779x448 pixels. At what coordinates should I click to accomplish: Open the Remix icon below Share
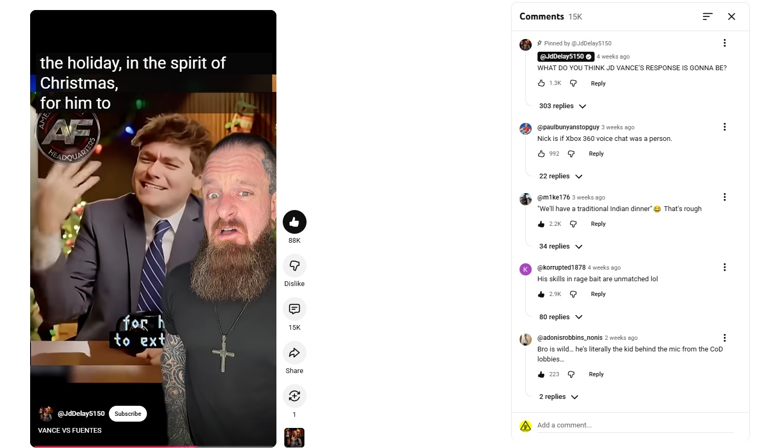pos(294,396)
